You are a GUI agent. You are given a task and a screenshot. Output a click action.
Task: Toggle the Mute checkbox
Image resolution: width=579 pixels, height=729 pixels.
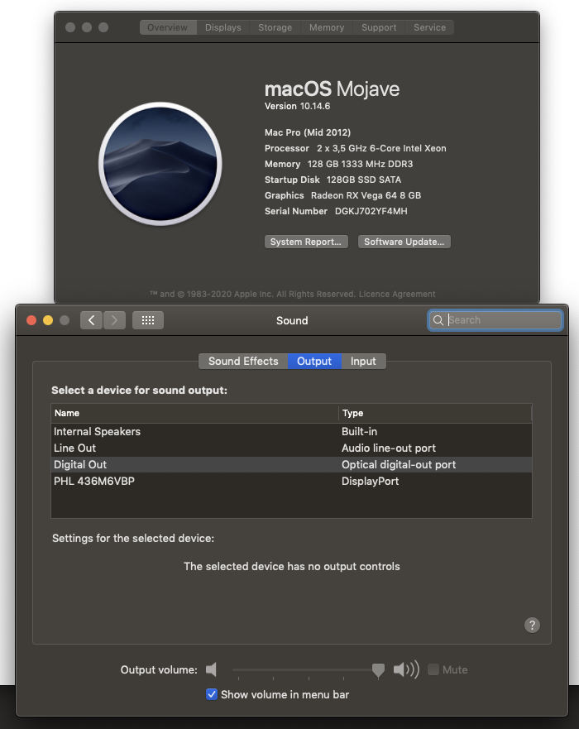[x=433, y=669]
